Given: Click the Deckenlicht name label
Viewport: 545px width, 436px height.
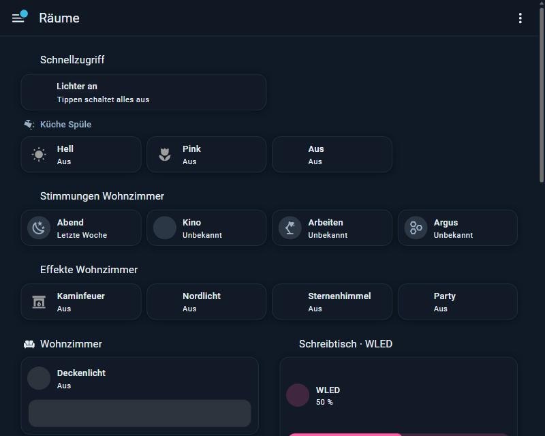Looking at the screenshot, I should tap(81, 373).
